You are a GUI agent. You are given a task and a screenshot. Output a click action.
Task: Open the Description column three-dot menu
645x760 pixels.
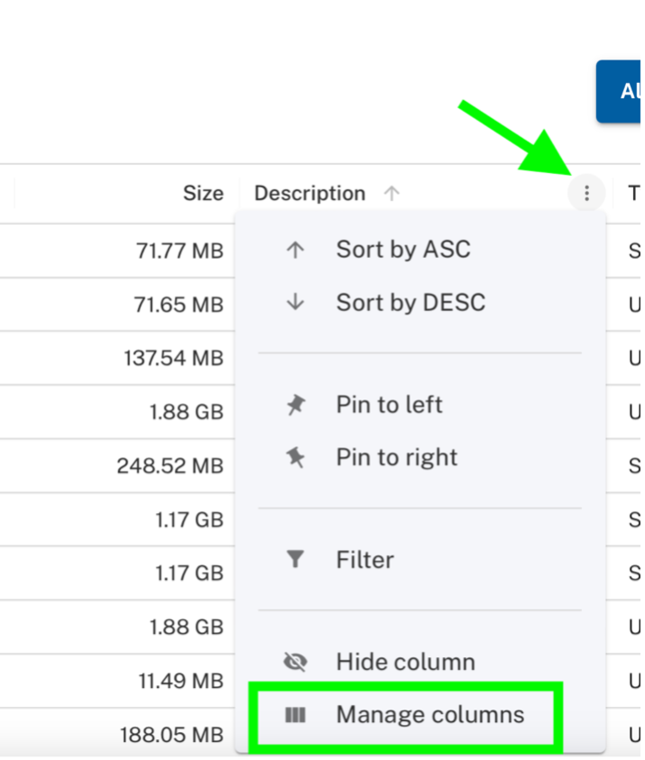(586, 194)
